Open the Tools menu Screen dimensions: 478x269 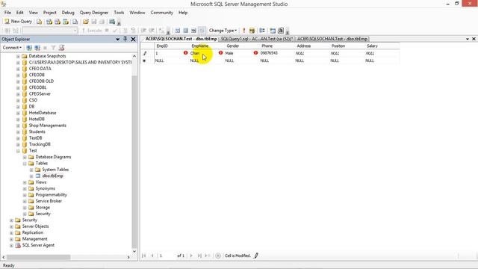(x=119, y=13)
